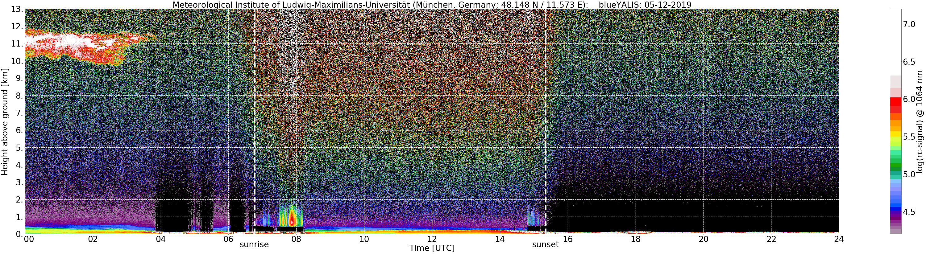The width and height of the screenshot is (926, 254).
Task: Click the '11.' height tick label
Action: (17, 44)
